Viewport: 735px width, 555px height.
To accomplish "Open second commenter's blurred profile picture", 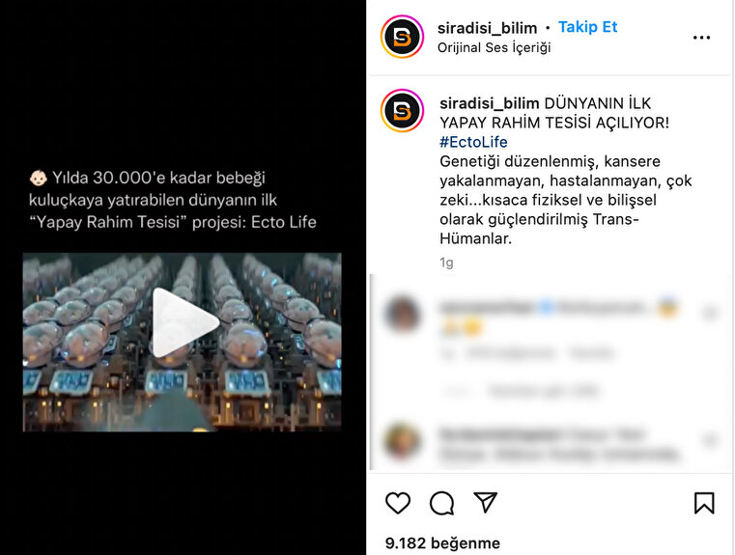I will (x=402, y=440).
